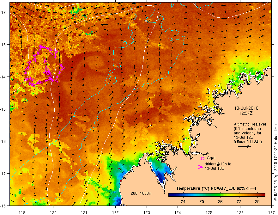This screenshot has width=278, height=215.
Task: Click the longitude axis label 126
Action: pos(240,212)
